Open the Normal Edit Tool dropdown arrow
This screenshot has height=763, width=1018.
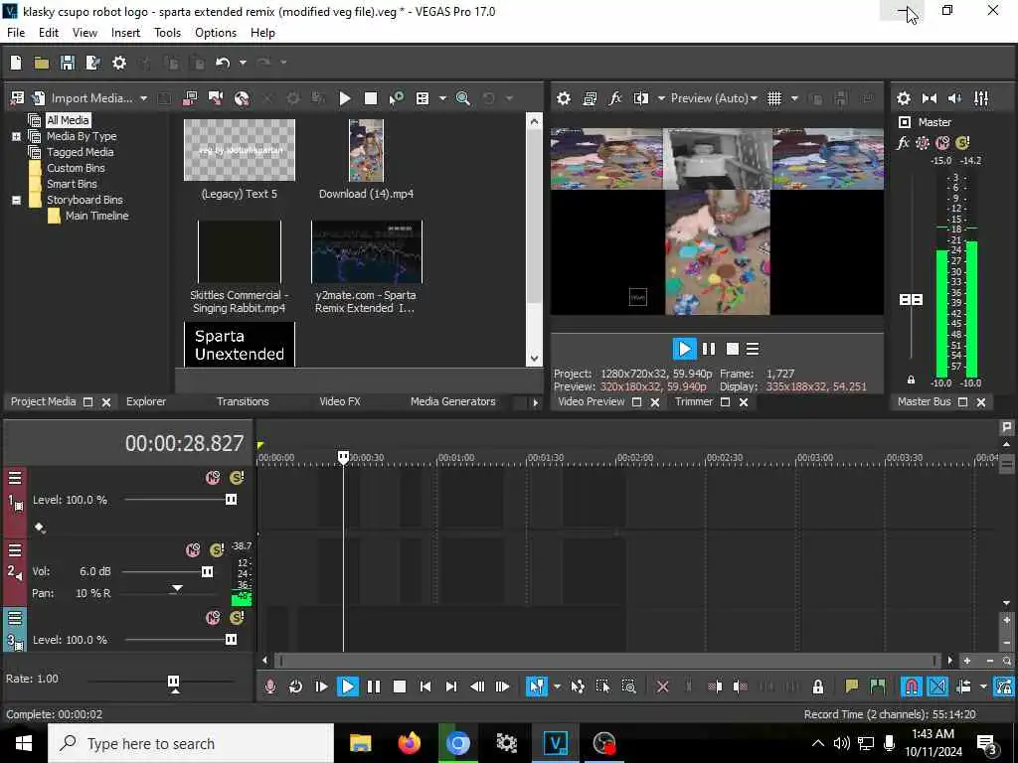557,686
